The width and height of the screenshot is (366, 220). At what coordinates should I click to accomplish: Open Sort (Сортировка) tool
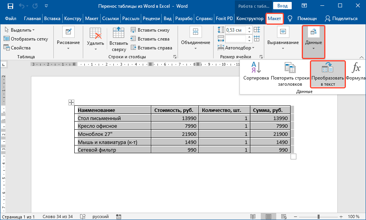(x=256, y=72)
